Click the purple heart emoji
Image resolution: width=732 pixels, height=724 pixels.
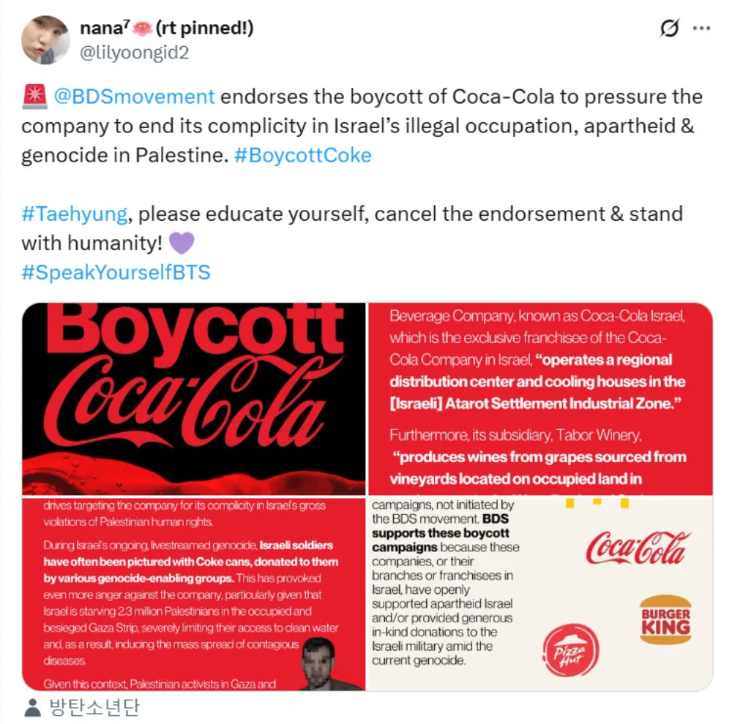(x=181, y=242)
